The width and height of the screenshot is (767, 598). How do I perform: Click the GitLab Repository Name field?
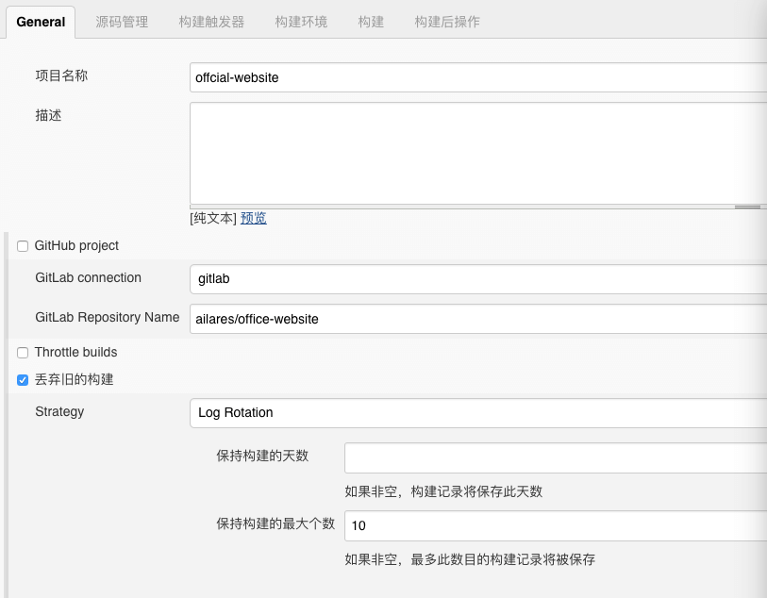pos(472,319)
